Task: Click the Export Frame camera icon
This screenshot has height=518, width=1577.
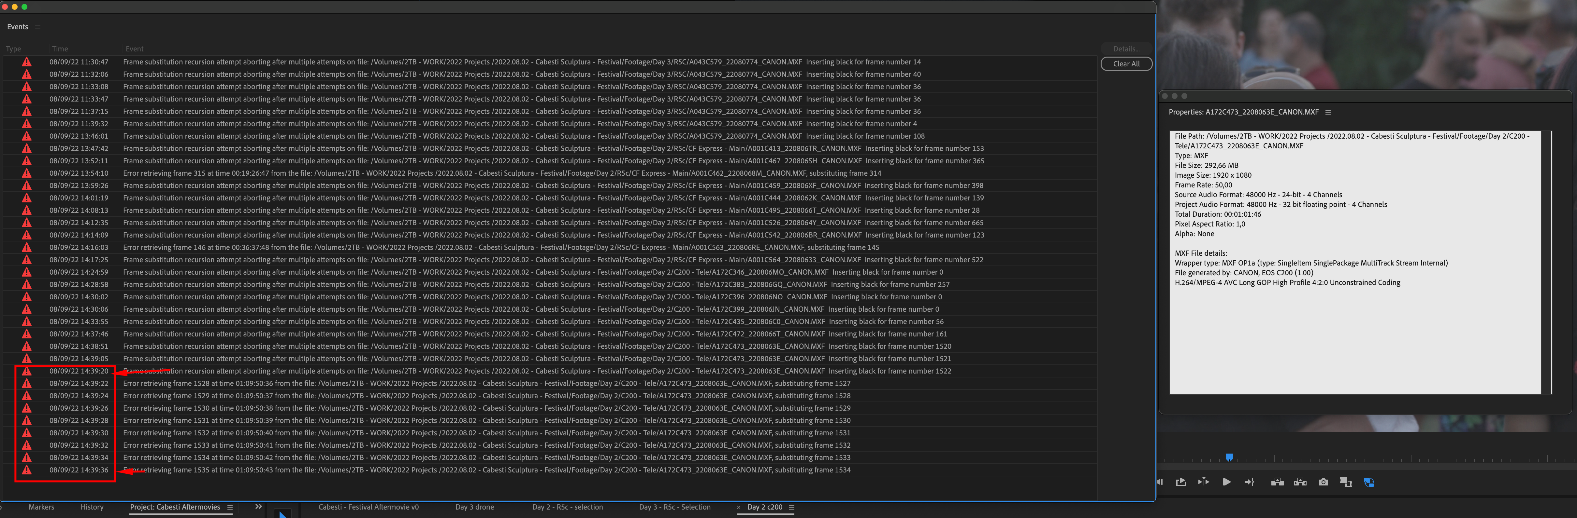Action: 1323,482
